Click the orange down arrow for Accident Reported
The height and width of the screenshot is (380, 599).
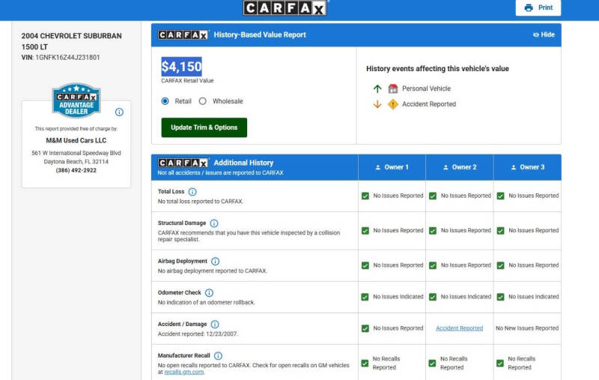pyautogui.click(x=377, y=104)
